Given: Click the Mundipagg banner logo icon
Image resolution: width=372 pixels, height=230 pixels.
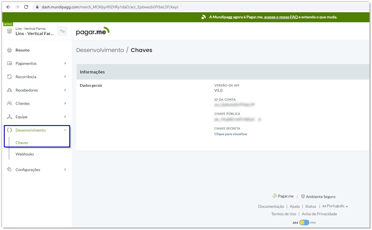Looking at the screenshot, I should tap(204, 17).
